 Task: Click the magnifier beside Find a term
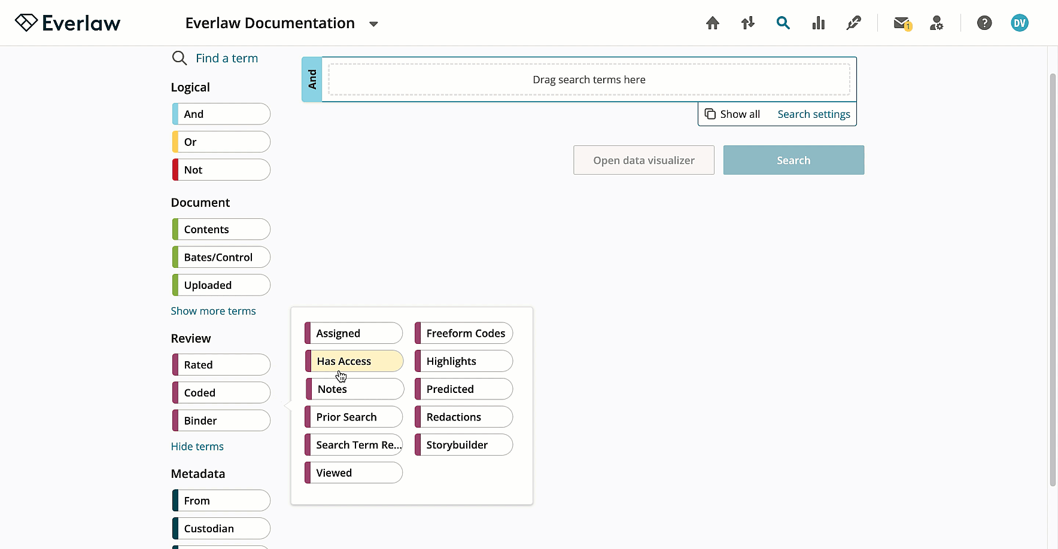coord(180,58)
